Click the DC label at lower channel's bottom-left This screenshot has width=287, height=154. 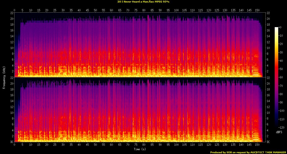point(12,142)
